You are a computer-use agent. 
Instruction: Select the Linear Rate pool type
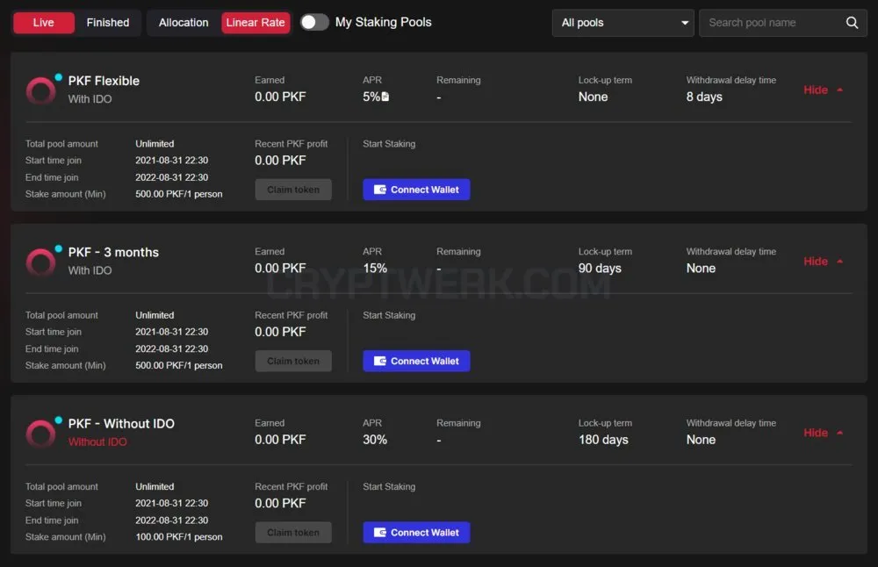point(255,23)
